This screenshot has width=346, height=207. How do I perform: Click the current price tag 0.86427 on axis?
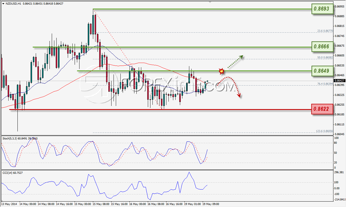[339, 81]
